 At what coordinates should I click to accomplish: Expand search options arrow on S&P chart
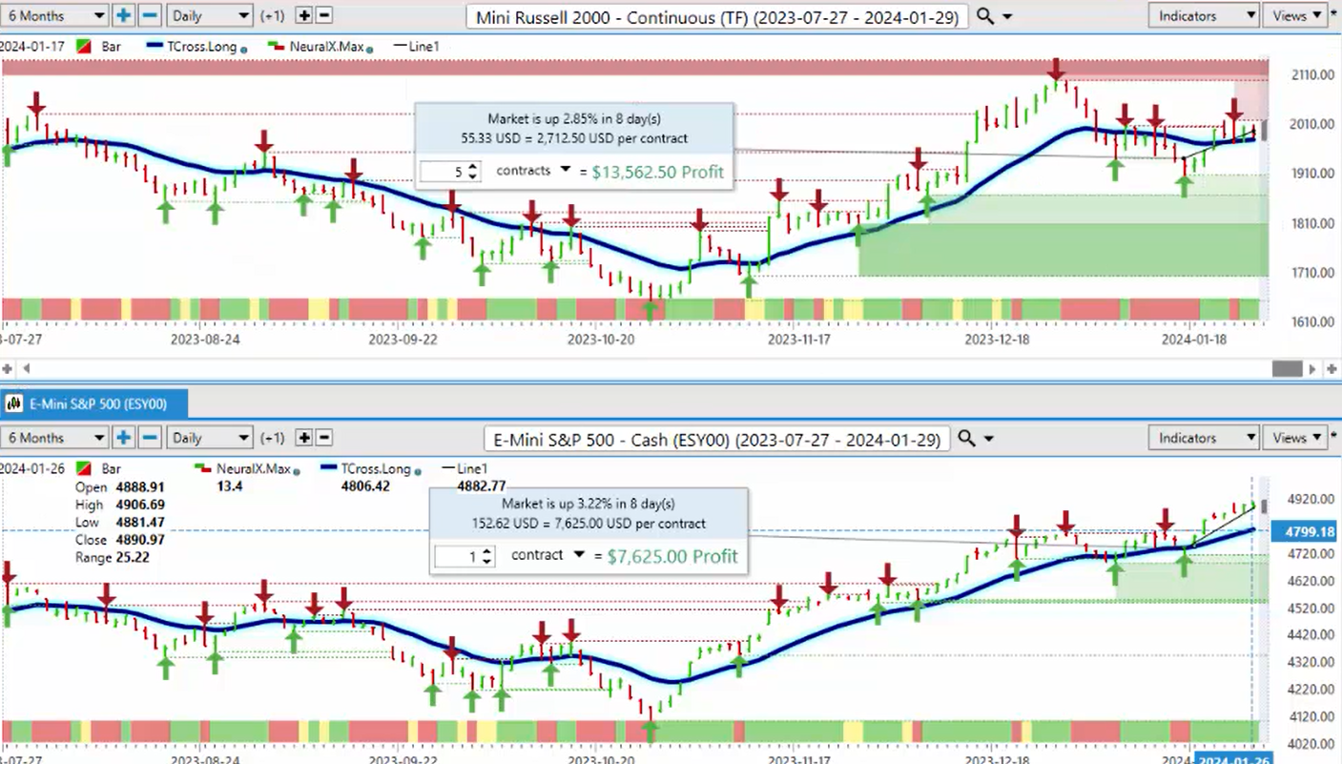pyautogui.click(x=988, y=439)
